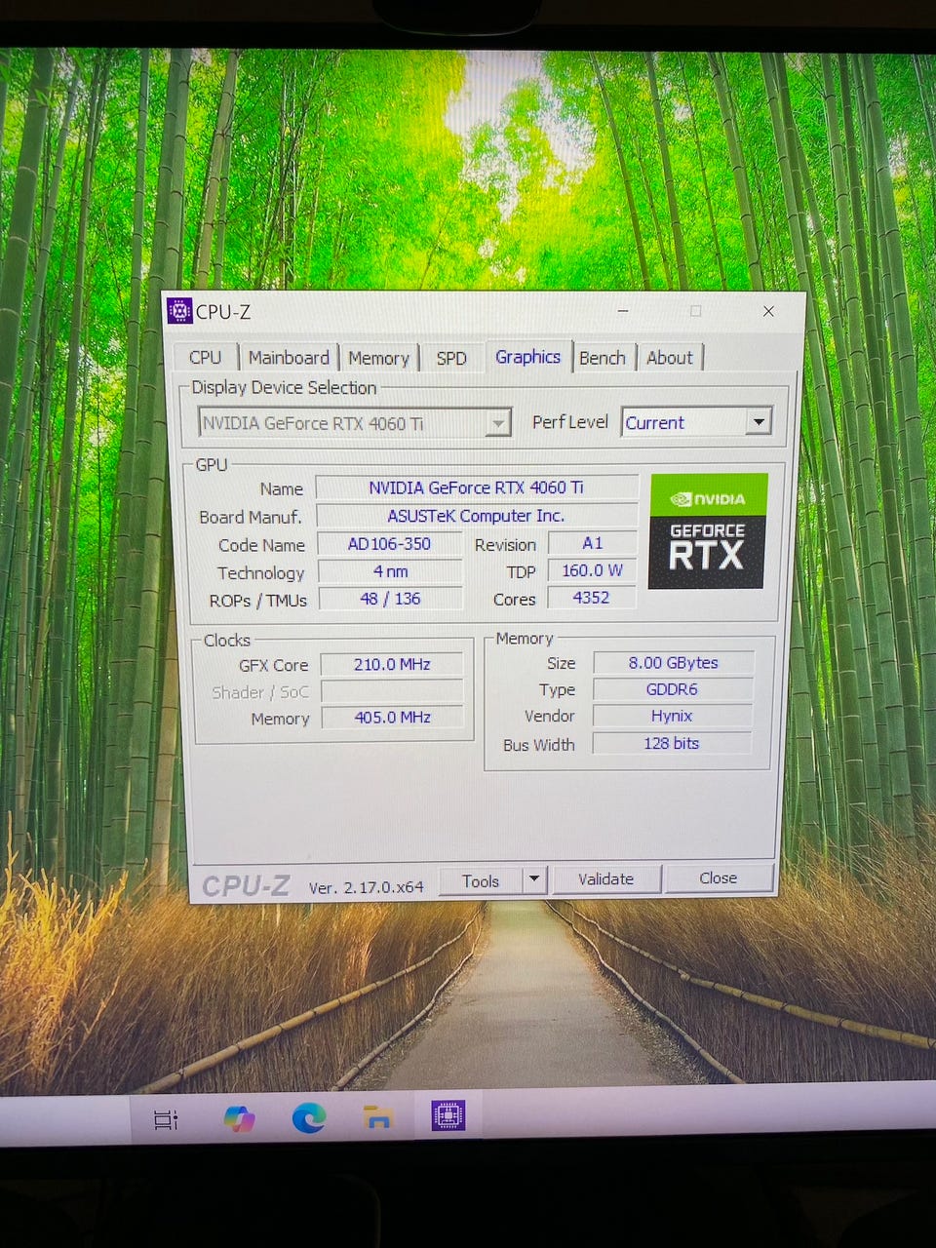Open Microsoft Edge from the taskbar
This screenshot has width=936, height=1248.
pyautogui.click(x=309, y=1117)
